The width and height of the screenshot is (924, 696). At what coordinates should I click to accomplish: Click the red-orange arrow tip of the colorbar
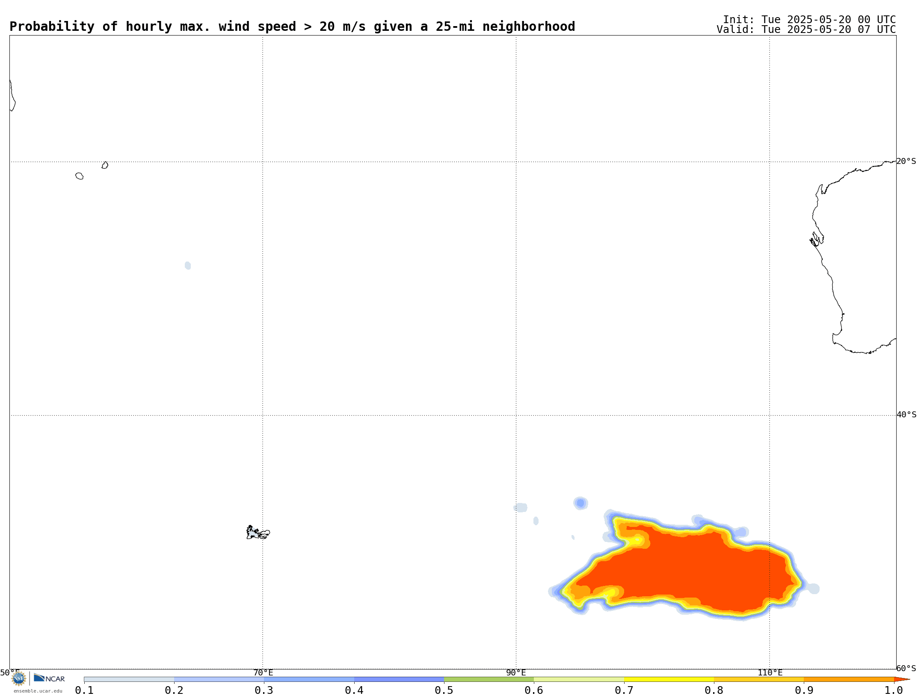(901, 679)
